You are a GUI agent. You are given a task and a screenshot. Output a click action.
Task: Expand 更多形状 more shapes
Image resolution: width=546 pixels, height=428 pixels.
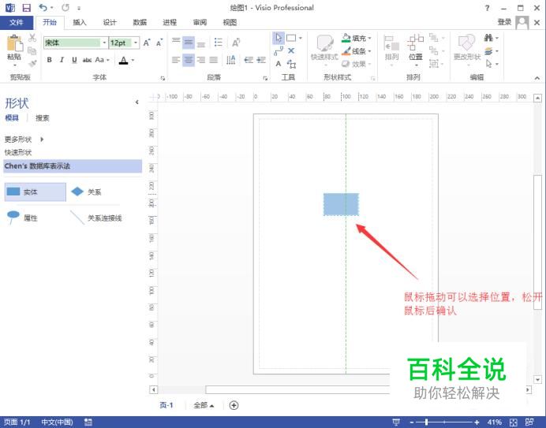tap(24, 140)
